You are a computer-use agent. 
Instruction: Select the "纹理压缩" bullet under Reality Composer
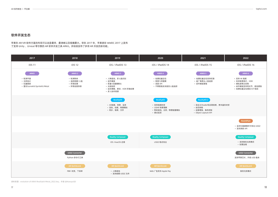pos(243,145)
